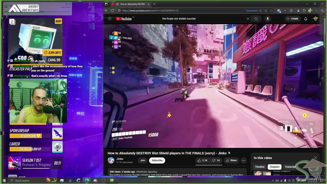Click the Join membership button
Image resolution: width=327 pixels, height=184 pixels.
(x=143, y=160)
